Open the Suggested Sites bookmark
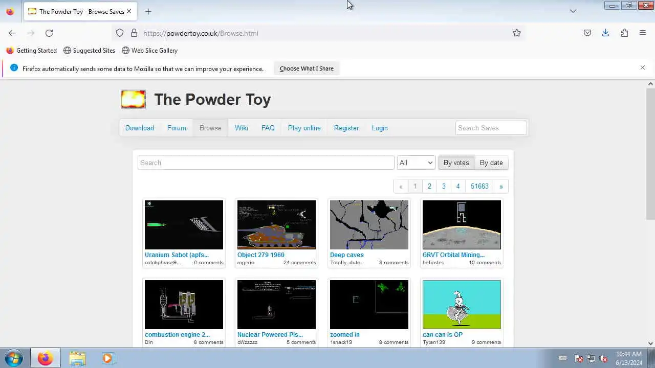This screenshot has height=368, width=655. (x=89, y=51)
